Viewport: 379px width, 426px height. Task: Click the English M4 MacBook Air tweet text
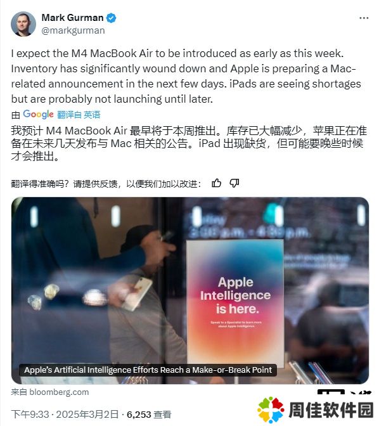[x=186, y=76]
